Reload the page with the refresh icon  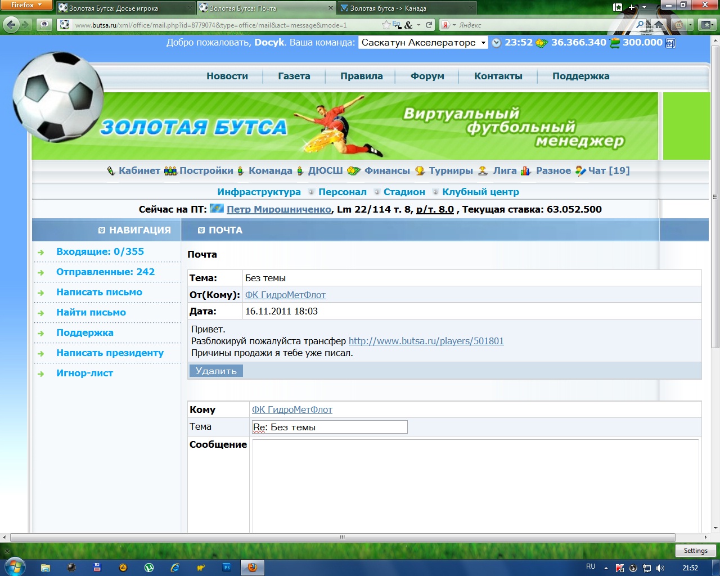pos(429,25)
